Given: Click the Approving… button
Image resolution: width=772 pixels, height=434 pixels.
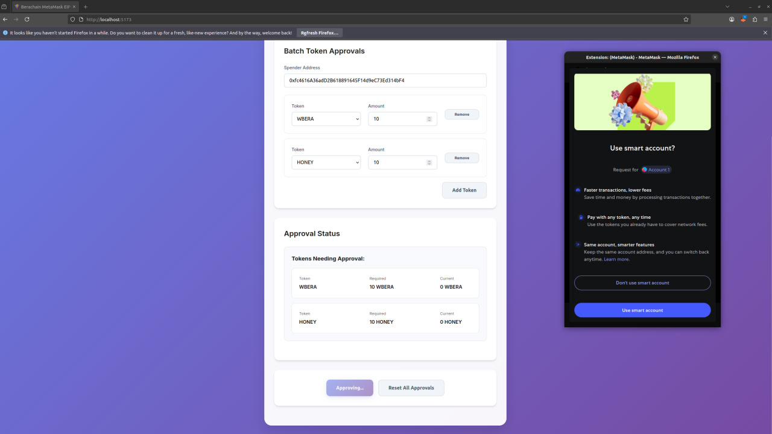Looking at the screenshot, I should point(350,388).
